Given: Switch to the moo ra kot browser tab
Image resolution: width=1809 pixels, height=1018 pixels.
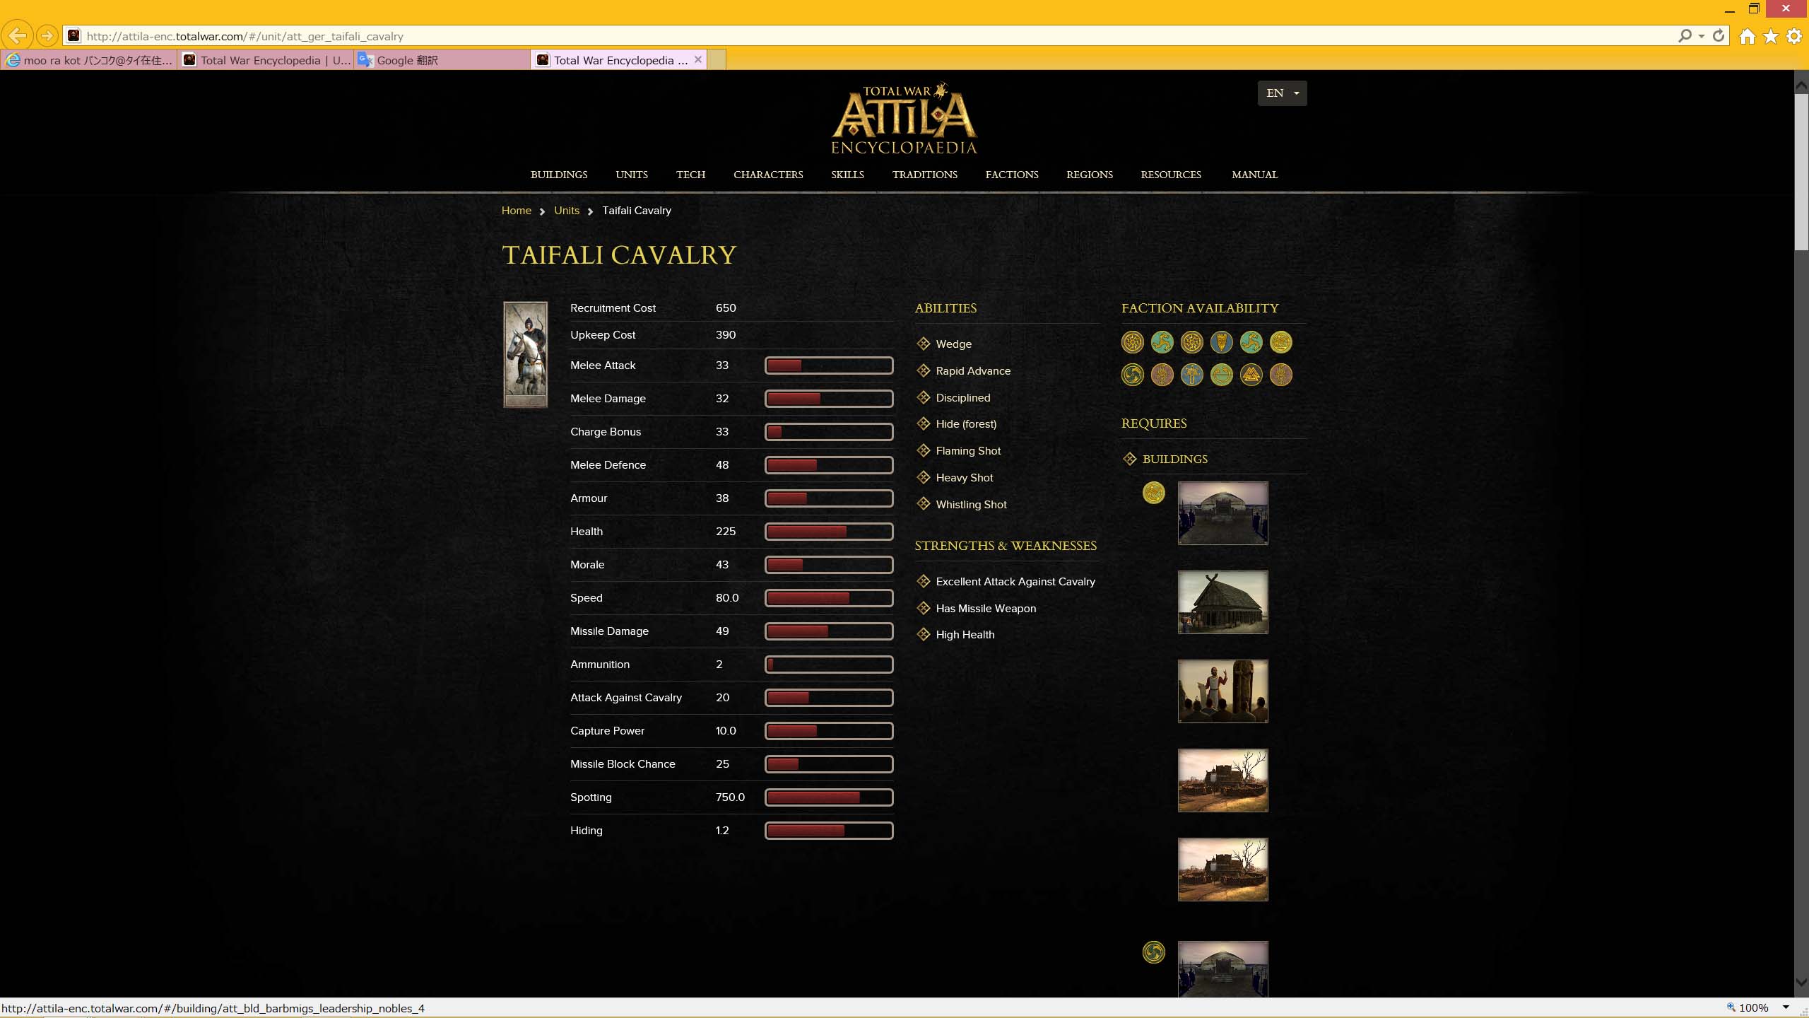Looking at the screenshot, I should pos(89,60).
